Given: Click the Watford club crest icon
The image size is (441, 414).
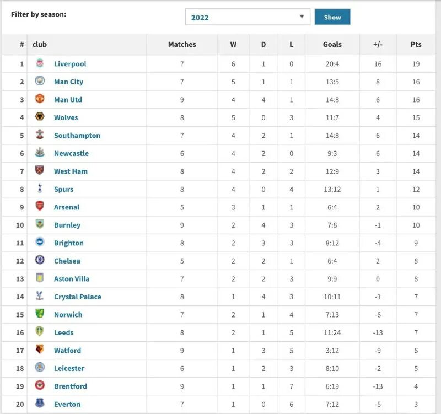Looking at the screenshot, I should [40, 350].
